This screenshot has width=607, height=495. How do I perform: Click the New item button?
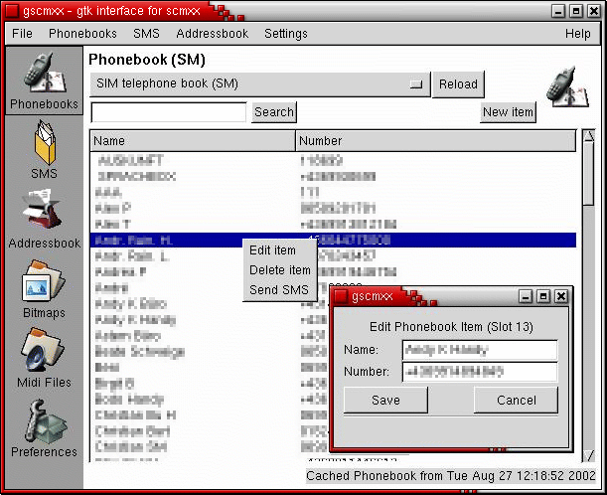(x=508, y=112)
